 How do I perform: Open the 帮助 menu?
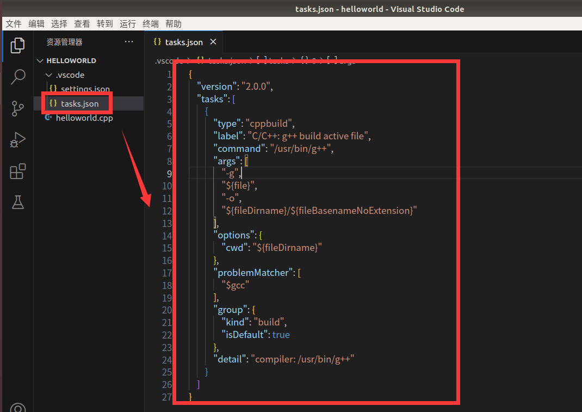pyautogui.click(x=174, y=24)
